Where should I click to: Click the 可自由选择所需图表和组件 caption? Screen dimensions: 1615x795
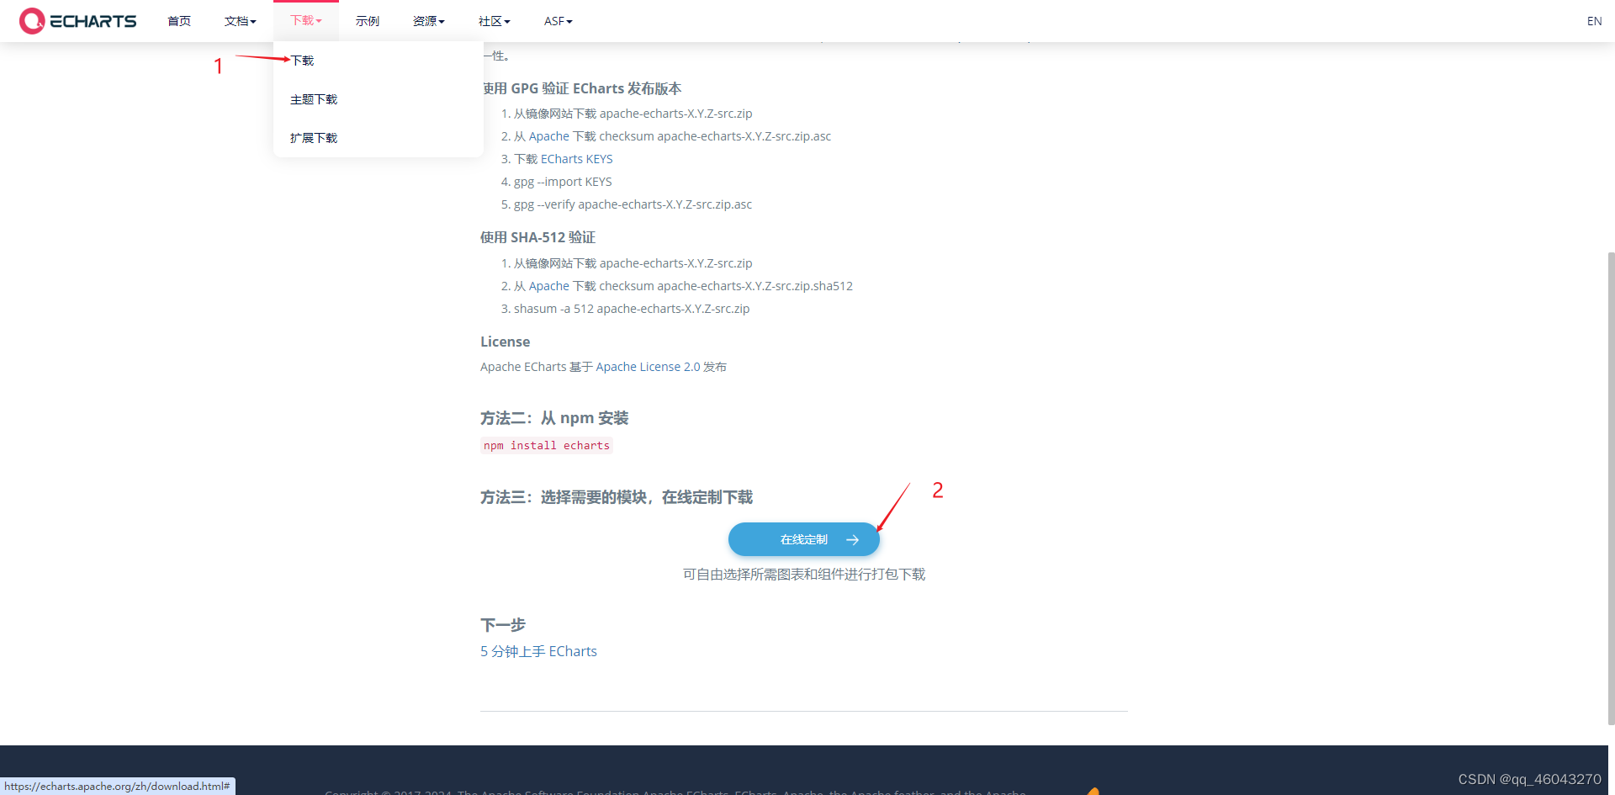click(x=804, y=575)
